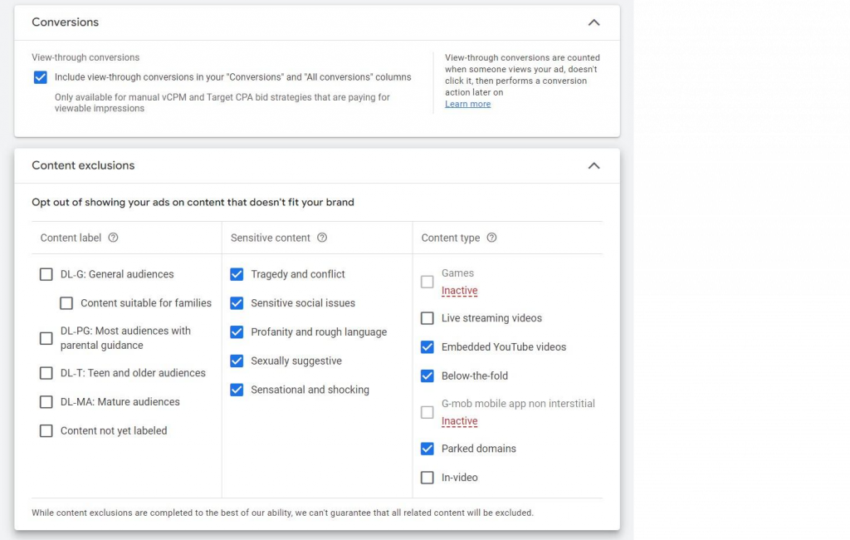Click help icon next to Sensitive content
850x540 pixels.
point(322,238)
